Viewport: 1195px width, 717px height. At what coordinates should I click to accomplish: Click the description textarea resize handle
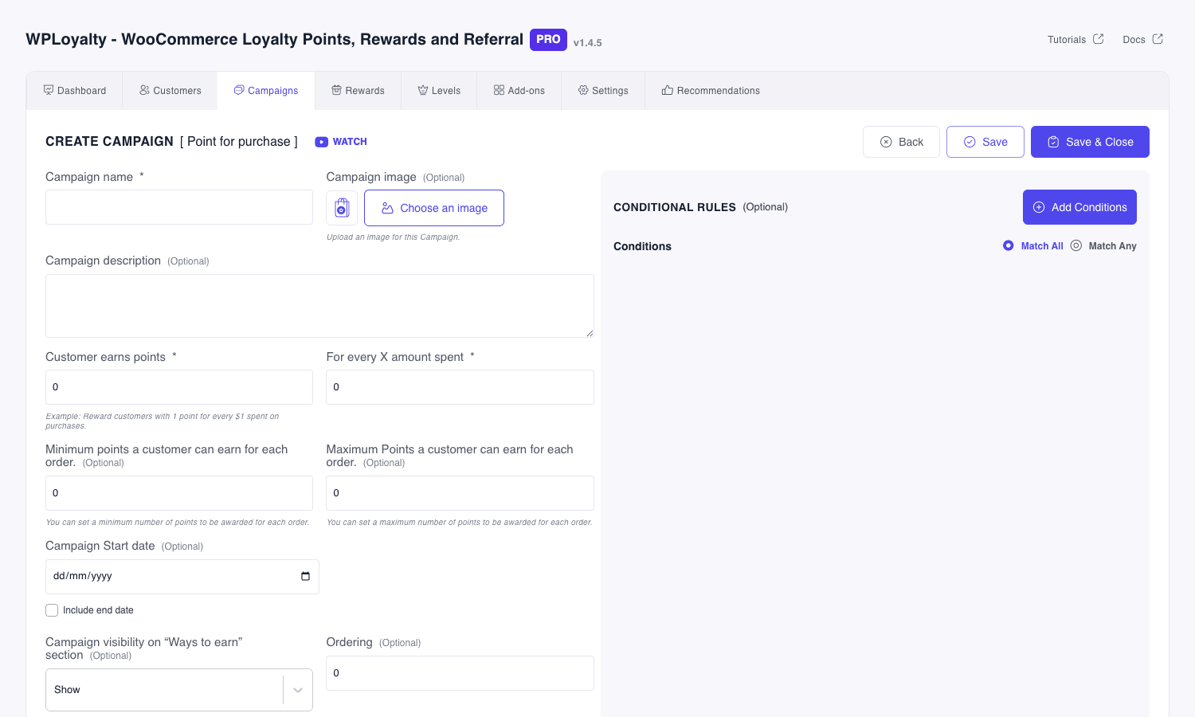590,333
